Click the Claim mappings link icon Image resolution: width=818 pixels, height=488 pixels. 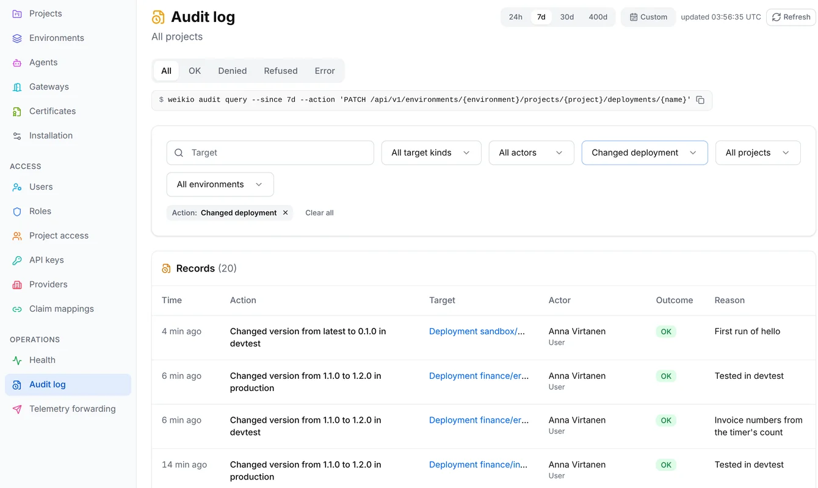pos(17,309)
